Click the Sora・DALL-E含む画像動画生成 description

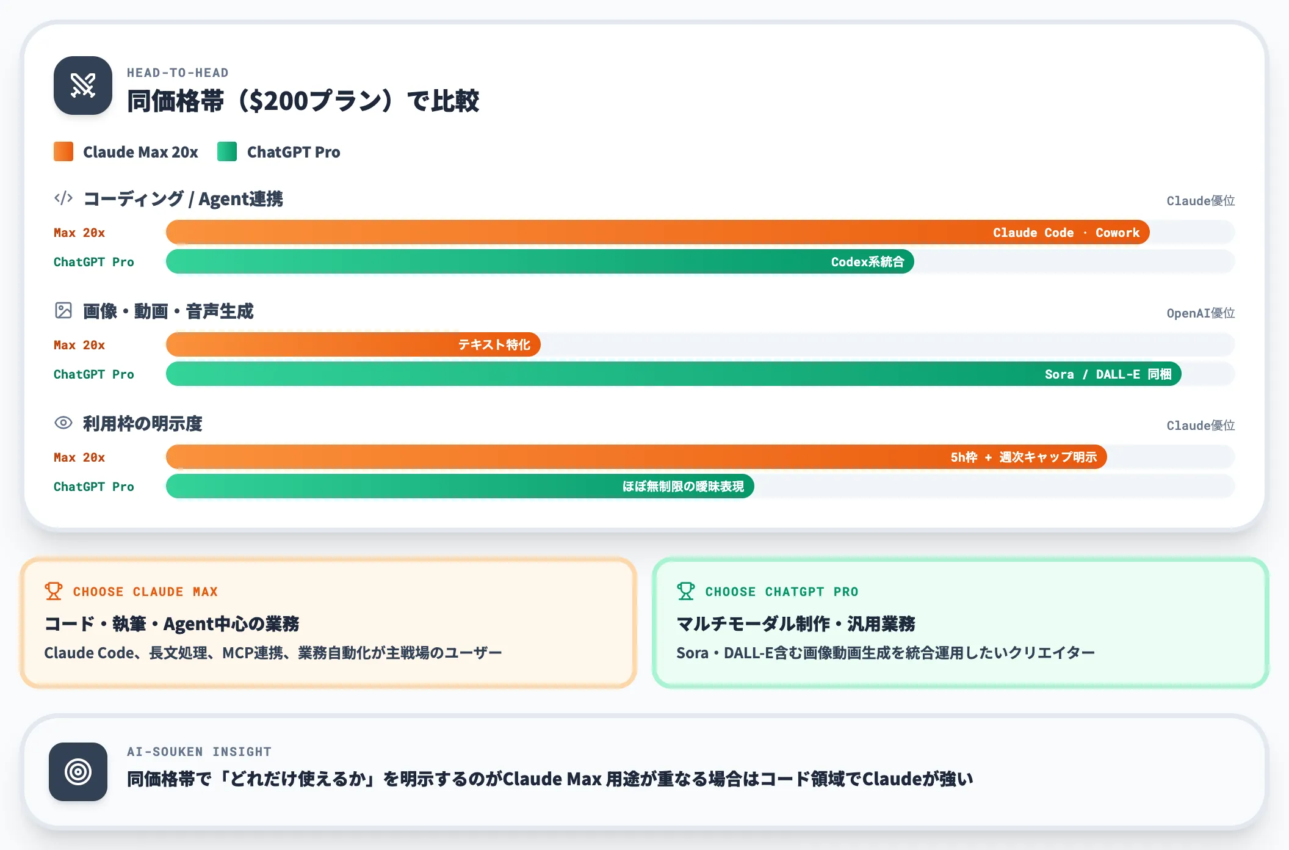886,653
